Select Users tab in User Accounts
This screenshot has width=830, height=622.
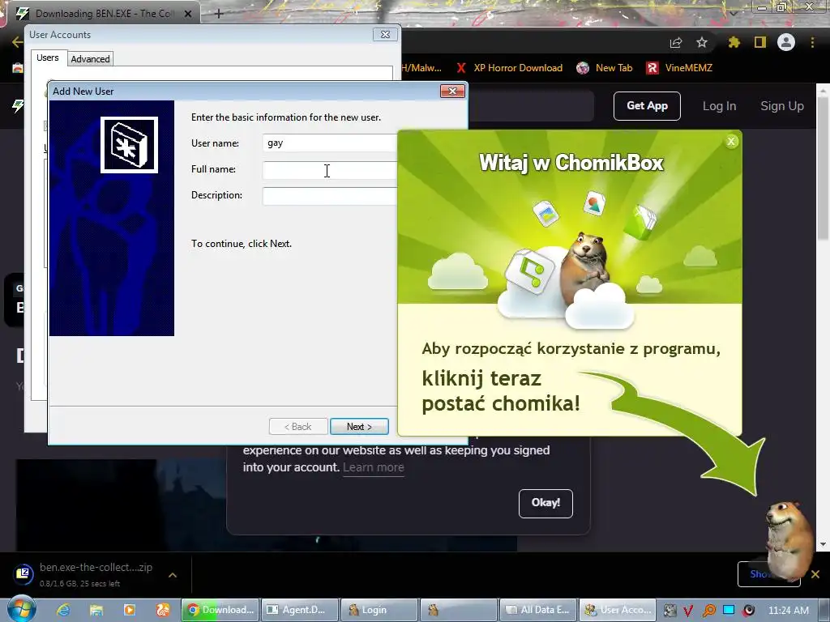(48, 58)
